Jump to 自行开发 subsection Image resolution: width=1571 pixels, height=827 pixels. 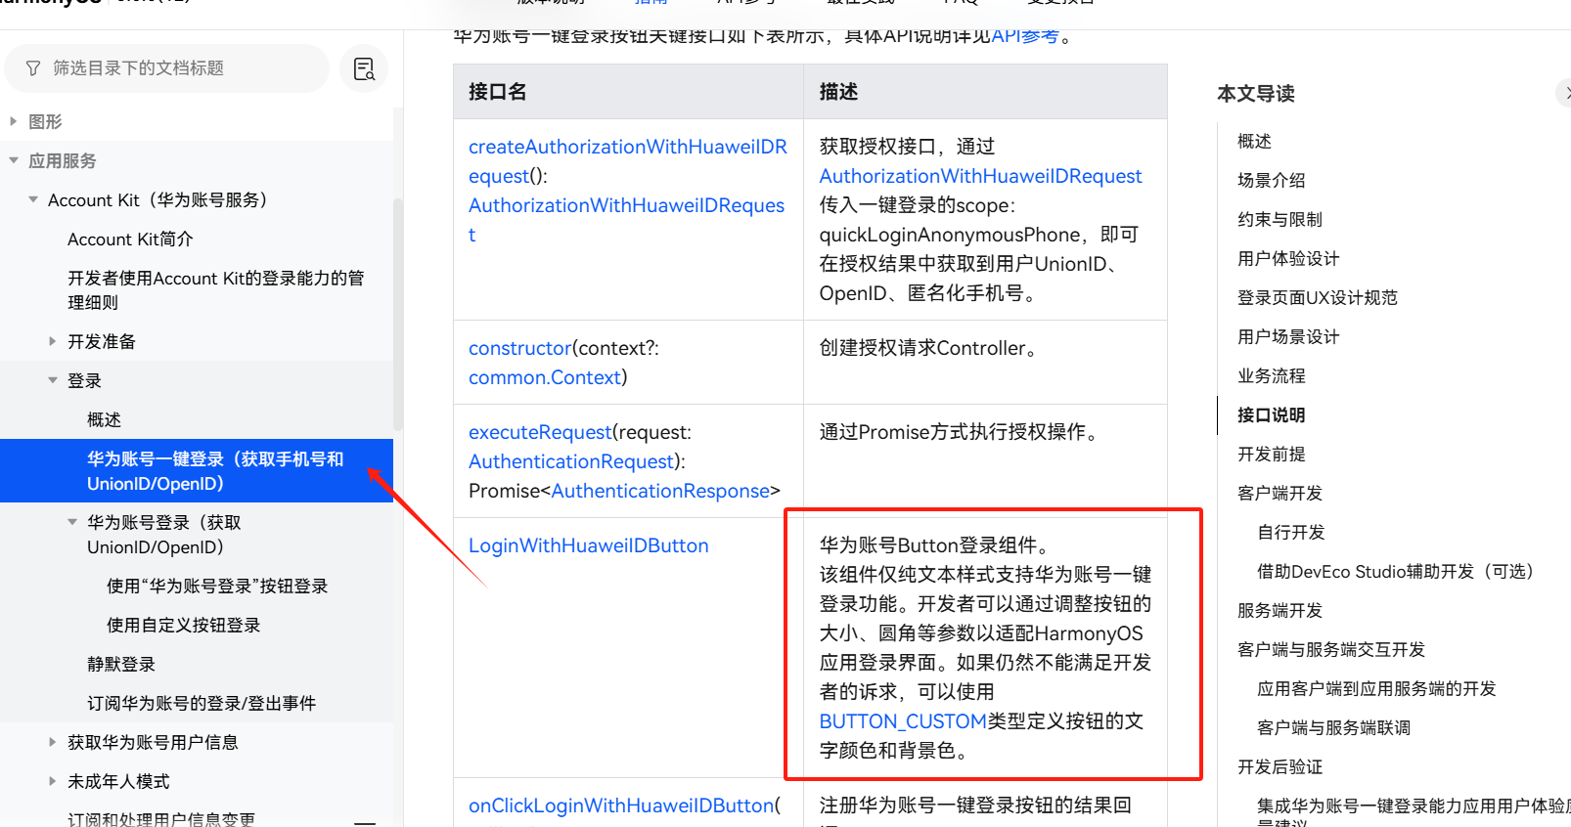coord(1291,532)
